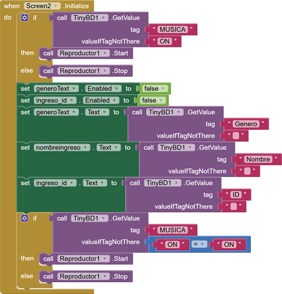Click 'else' label in first if block
Image resolution: width=282 pixels, height=294 pixels.
click(x=27, y=71)
